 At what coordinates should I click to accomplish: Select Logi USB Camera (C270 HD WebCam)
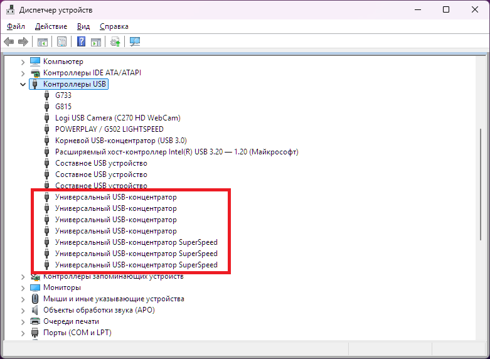coord(118,118)
